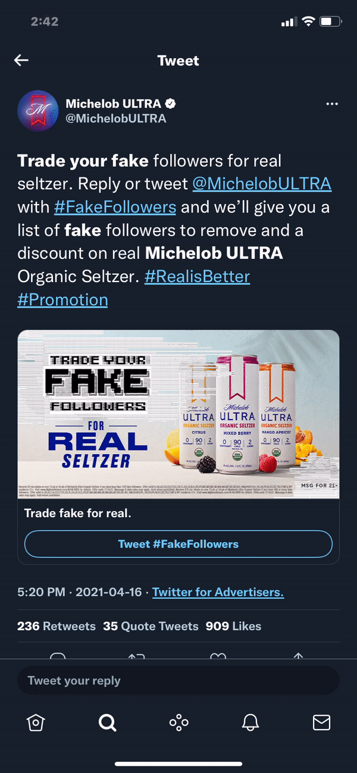This screenshot has height=773, width=357.
Task: Open the Search tab icon
Action: pos(107,722)
